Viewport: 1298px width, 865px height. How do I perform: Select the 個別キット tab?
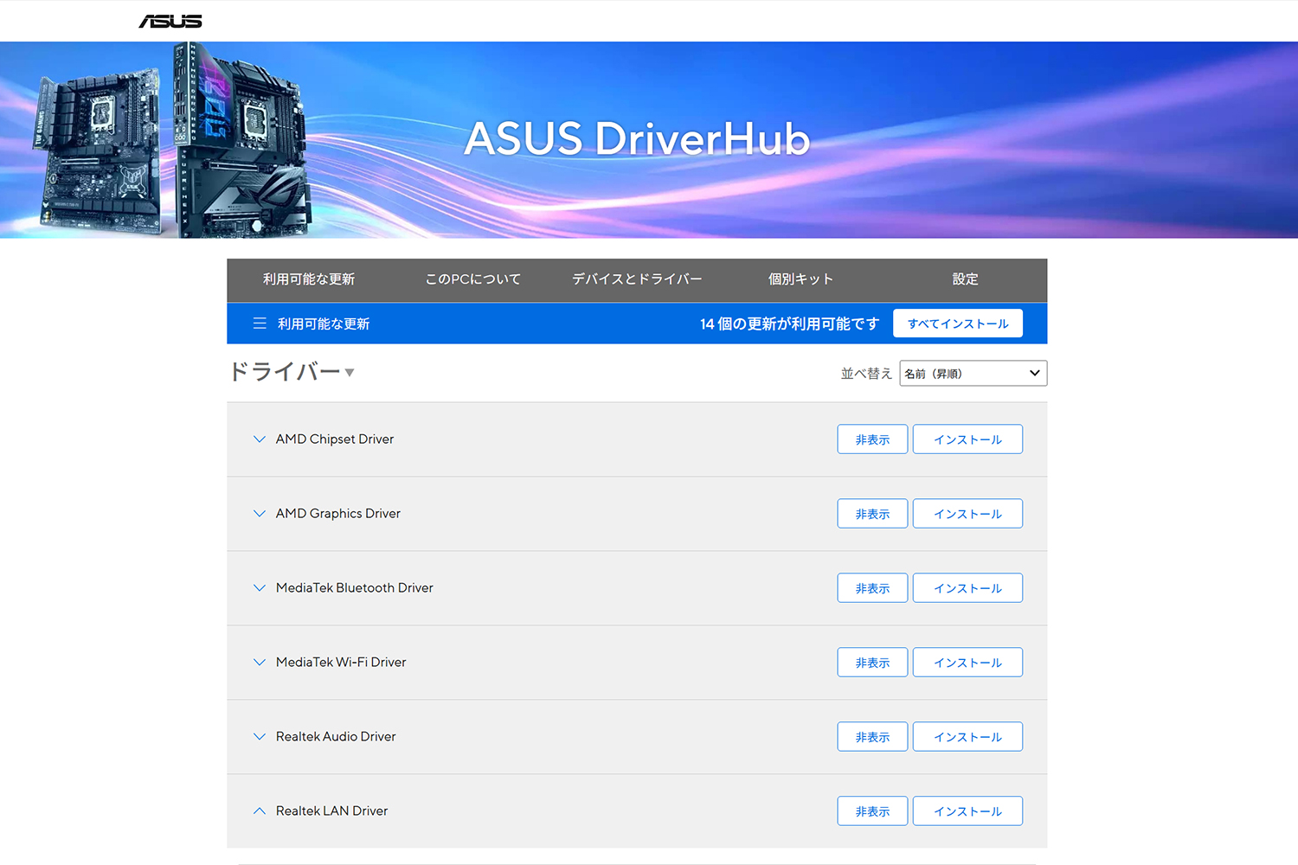coord(800,279)
